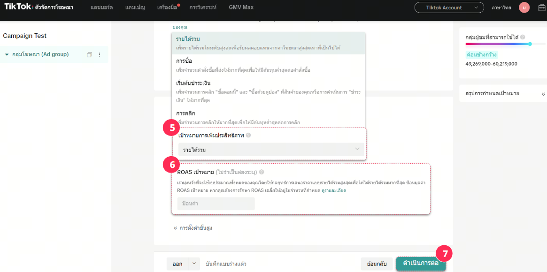Click help icon next to เป้าหมายการเพิ่มประสิทธิภาพ
547x272 pixels.
click(x=248, y=135)
